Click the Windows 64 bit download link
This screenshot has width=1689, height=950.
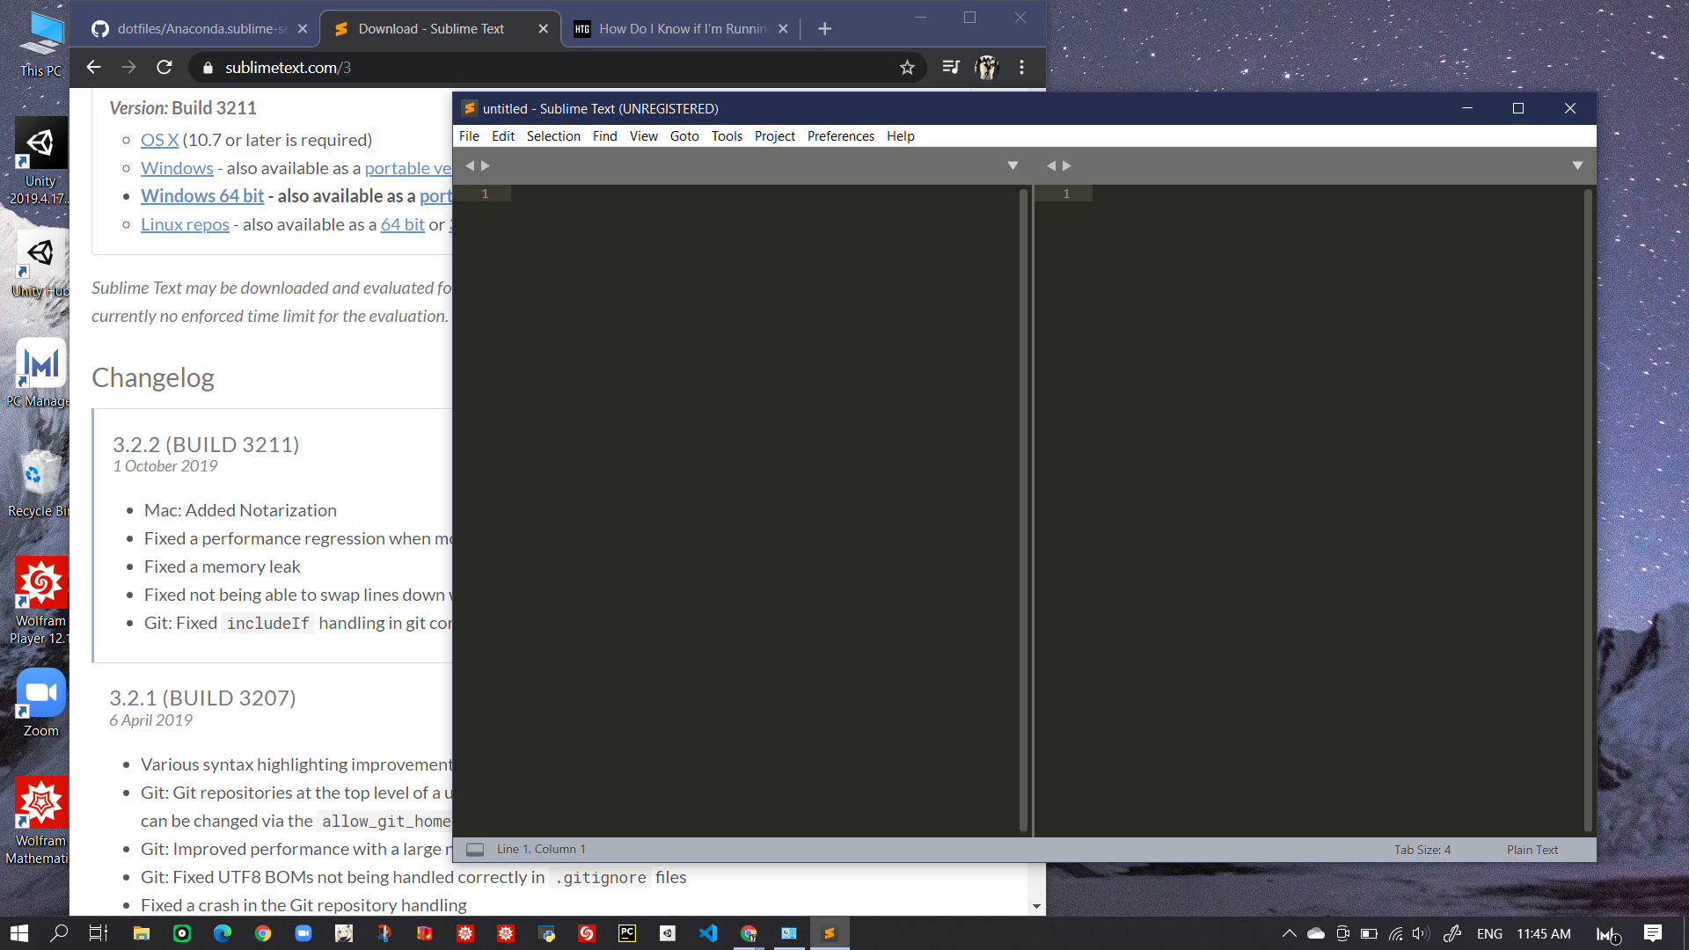coord(202,195)
